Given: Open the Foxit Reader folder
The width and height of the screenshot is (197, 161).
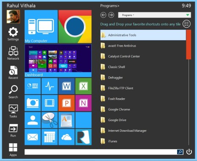Looking at the screenshot, I should (143, 99).
